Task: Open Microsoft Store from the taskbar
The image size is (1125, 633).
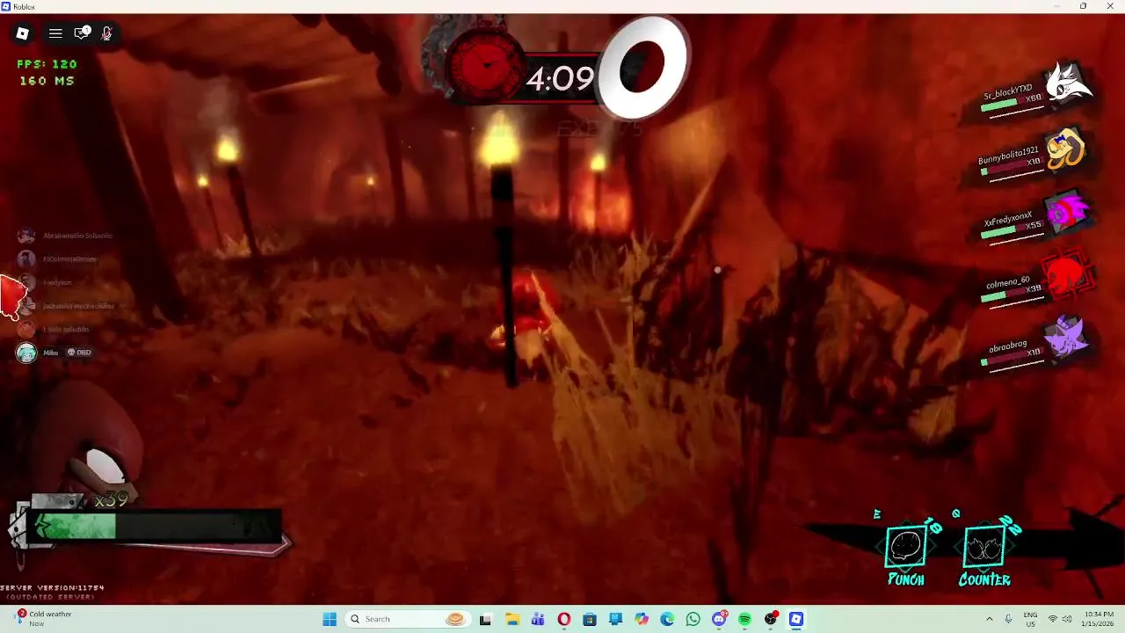Action: (590, 619)
